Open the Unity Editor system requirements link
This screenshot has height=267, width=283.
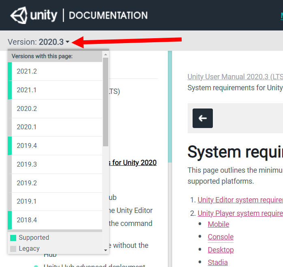(240, 200)
